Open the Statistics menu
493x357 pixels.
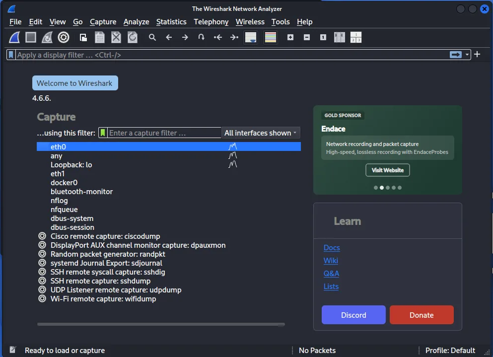(x=171, y=22)
